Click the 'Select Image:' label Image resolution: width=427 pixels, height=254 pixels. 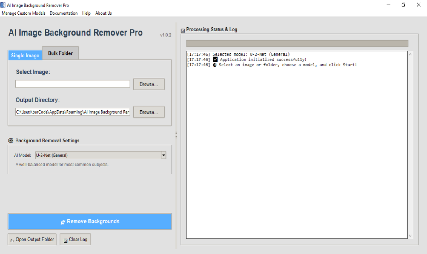tap(33, 72)
